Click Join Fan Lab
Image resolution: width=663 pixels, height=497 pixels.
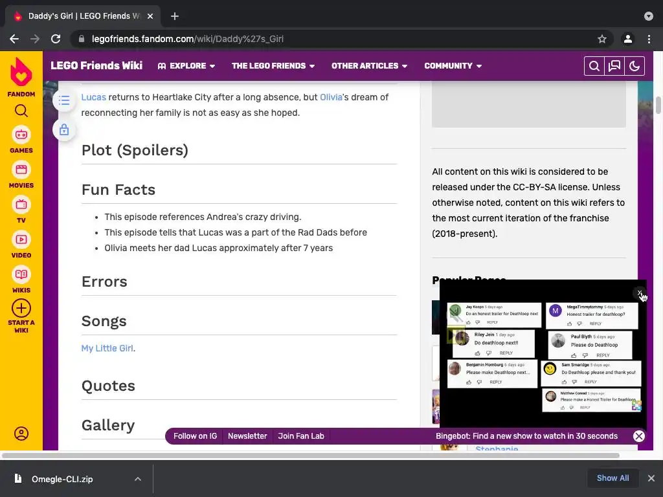[x=301, y=436]
